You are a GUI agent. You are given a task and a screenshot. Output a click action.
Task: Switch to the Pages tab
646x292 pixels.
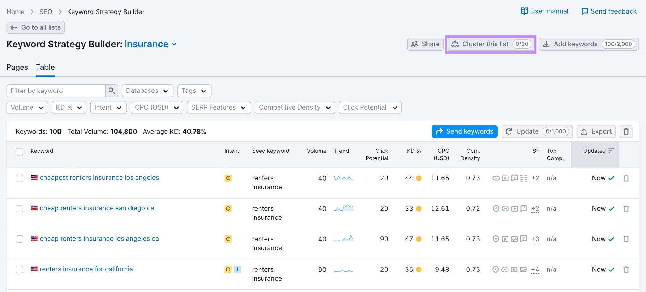tap(17, 67)
